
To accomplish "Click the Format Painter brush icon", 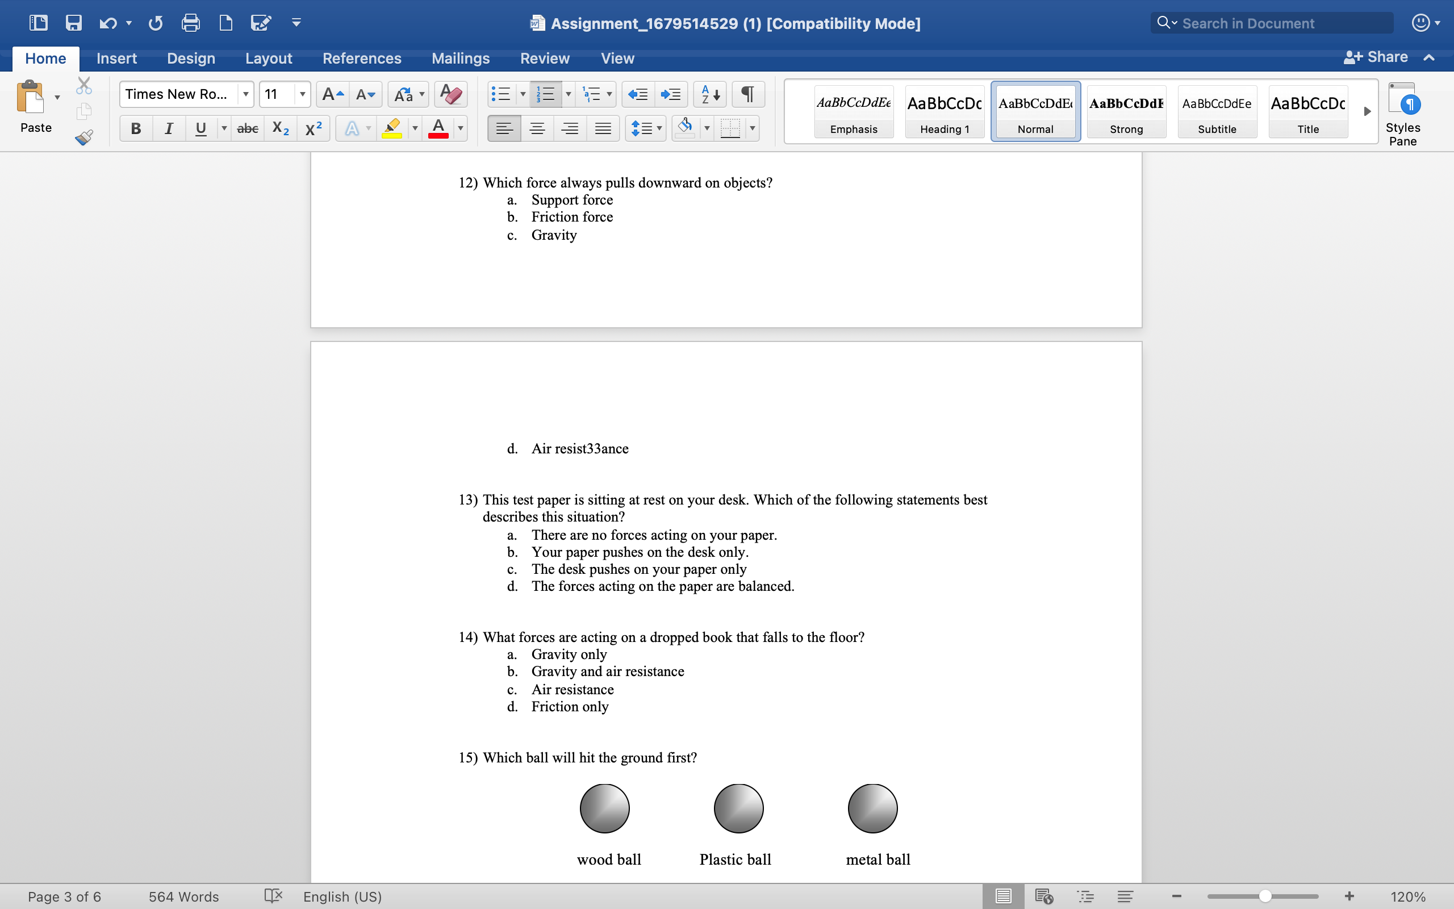I will click(x=84, y=137).
